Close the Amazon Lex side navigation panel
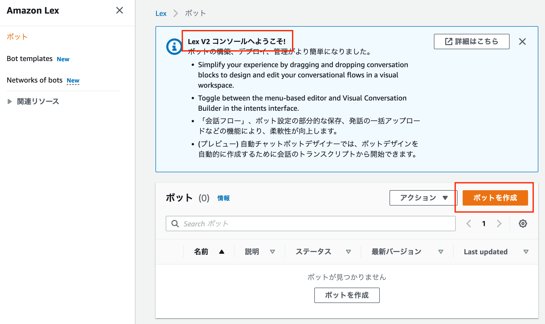 click(x=120, y=11)
